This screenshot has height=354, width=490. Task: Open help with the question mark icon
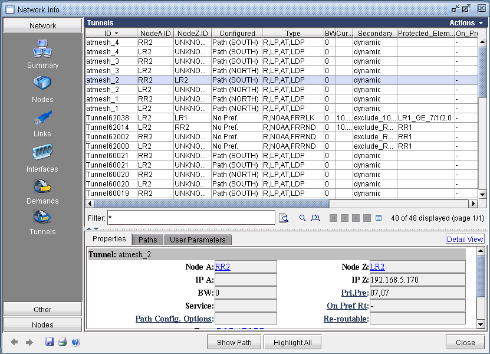click(75, 342)
